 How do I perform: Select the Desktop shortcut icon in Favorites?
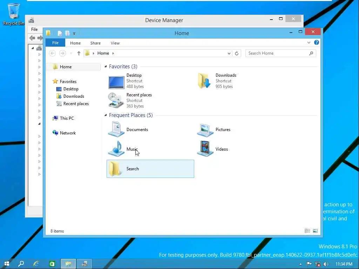(116, 82)
